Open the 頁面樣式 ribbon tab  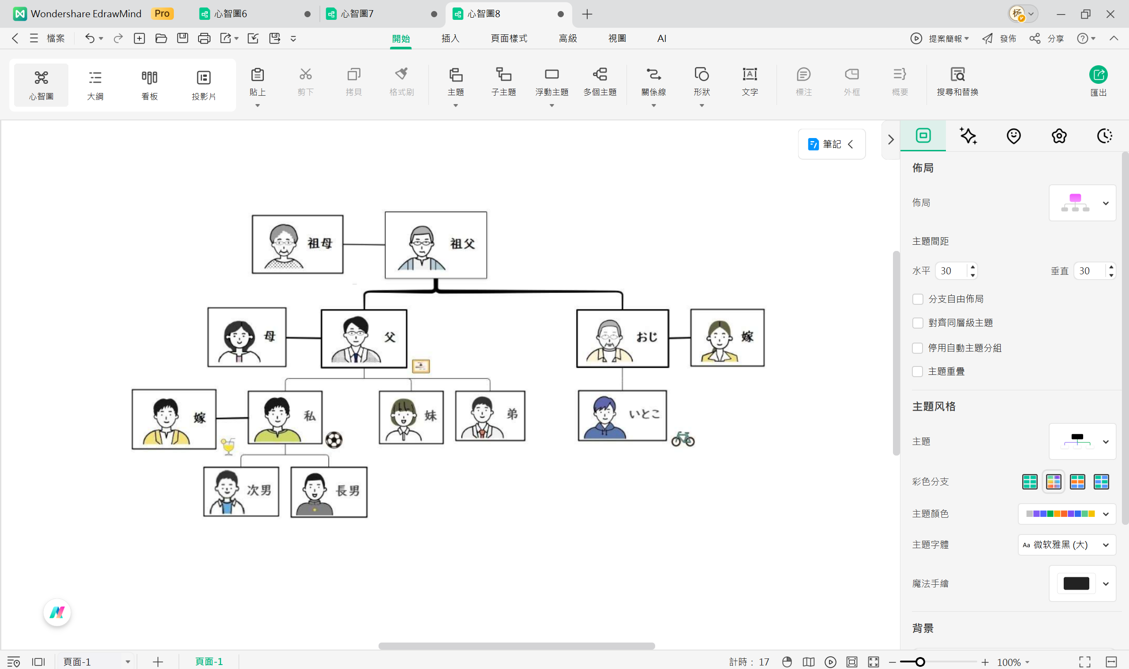[509, 38]
